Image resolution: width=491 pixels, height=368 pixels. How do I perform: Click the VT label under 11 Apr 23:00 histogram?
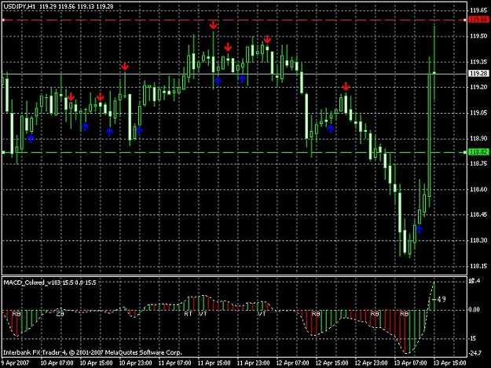tap(262, 314)
